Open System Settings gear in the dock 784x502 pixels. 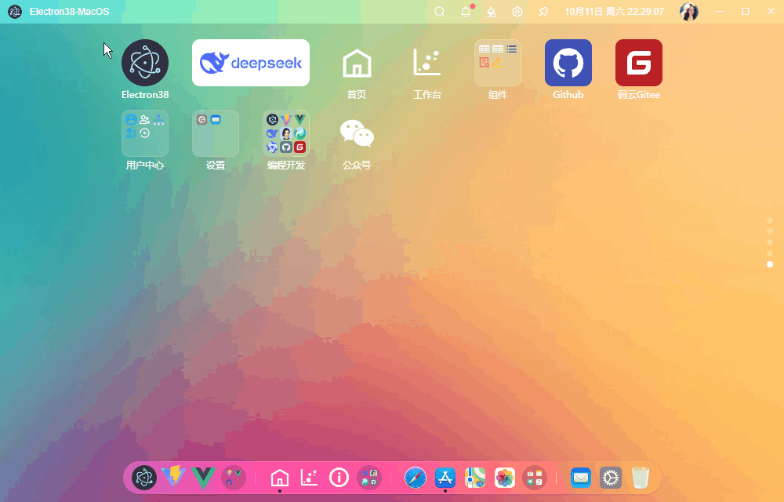[x=611, y=478]
